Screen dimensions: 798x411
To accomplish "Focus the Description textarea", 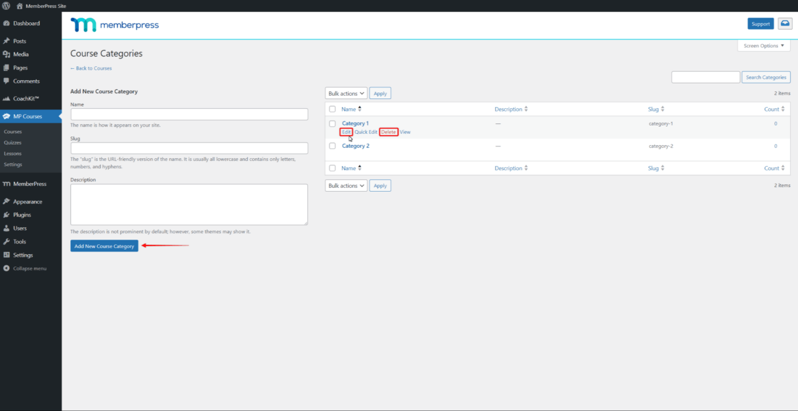I will click(x=189, y=205).
